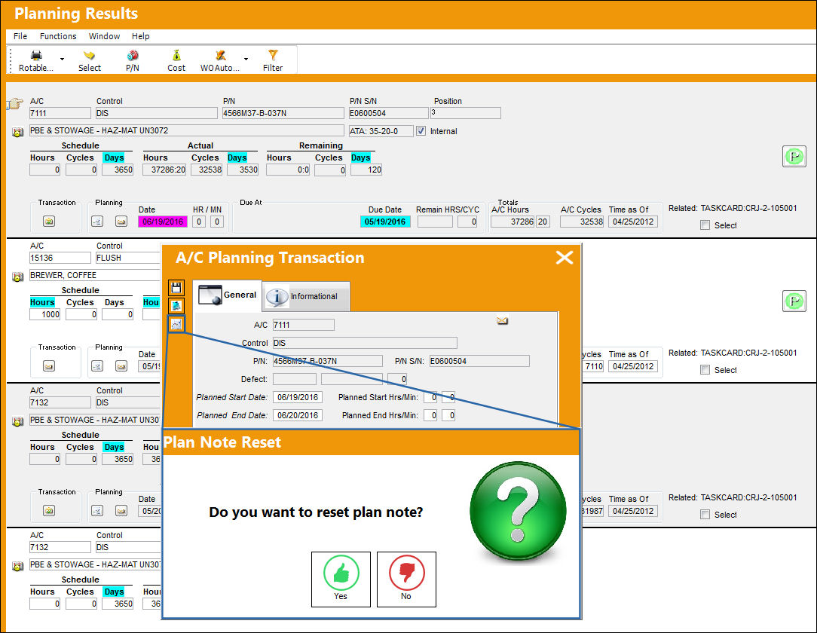Expand the WO Auto dropdown arrow
817x633 pixels.
point(246,59)
